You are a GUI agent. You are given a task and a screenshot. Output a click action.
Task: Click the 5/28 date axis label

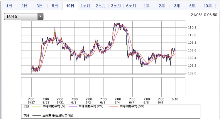click(46, 103)
